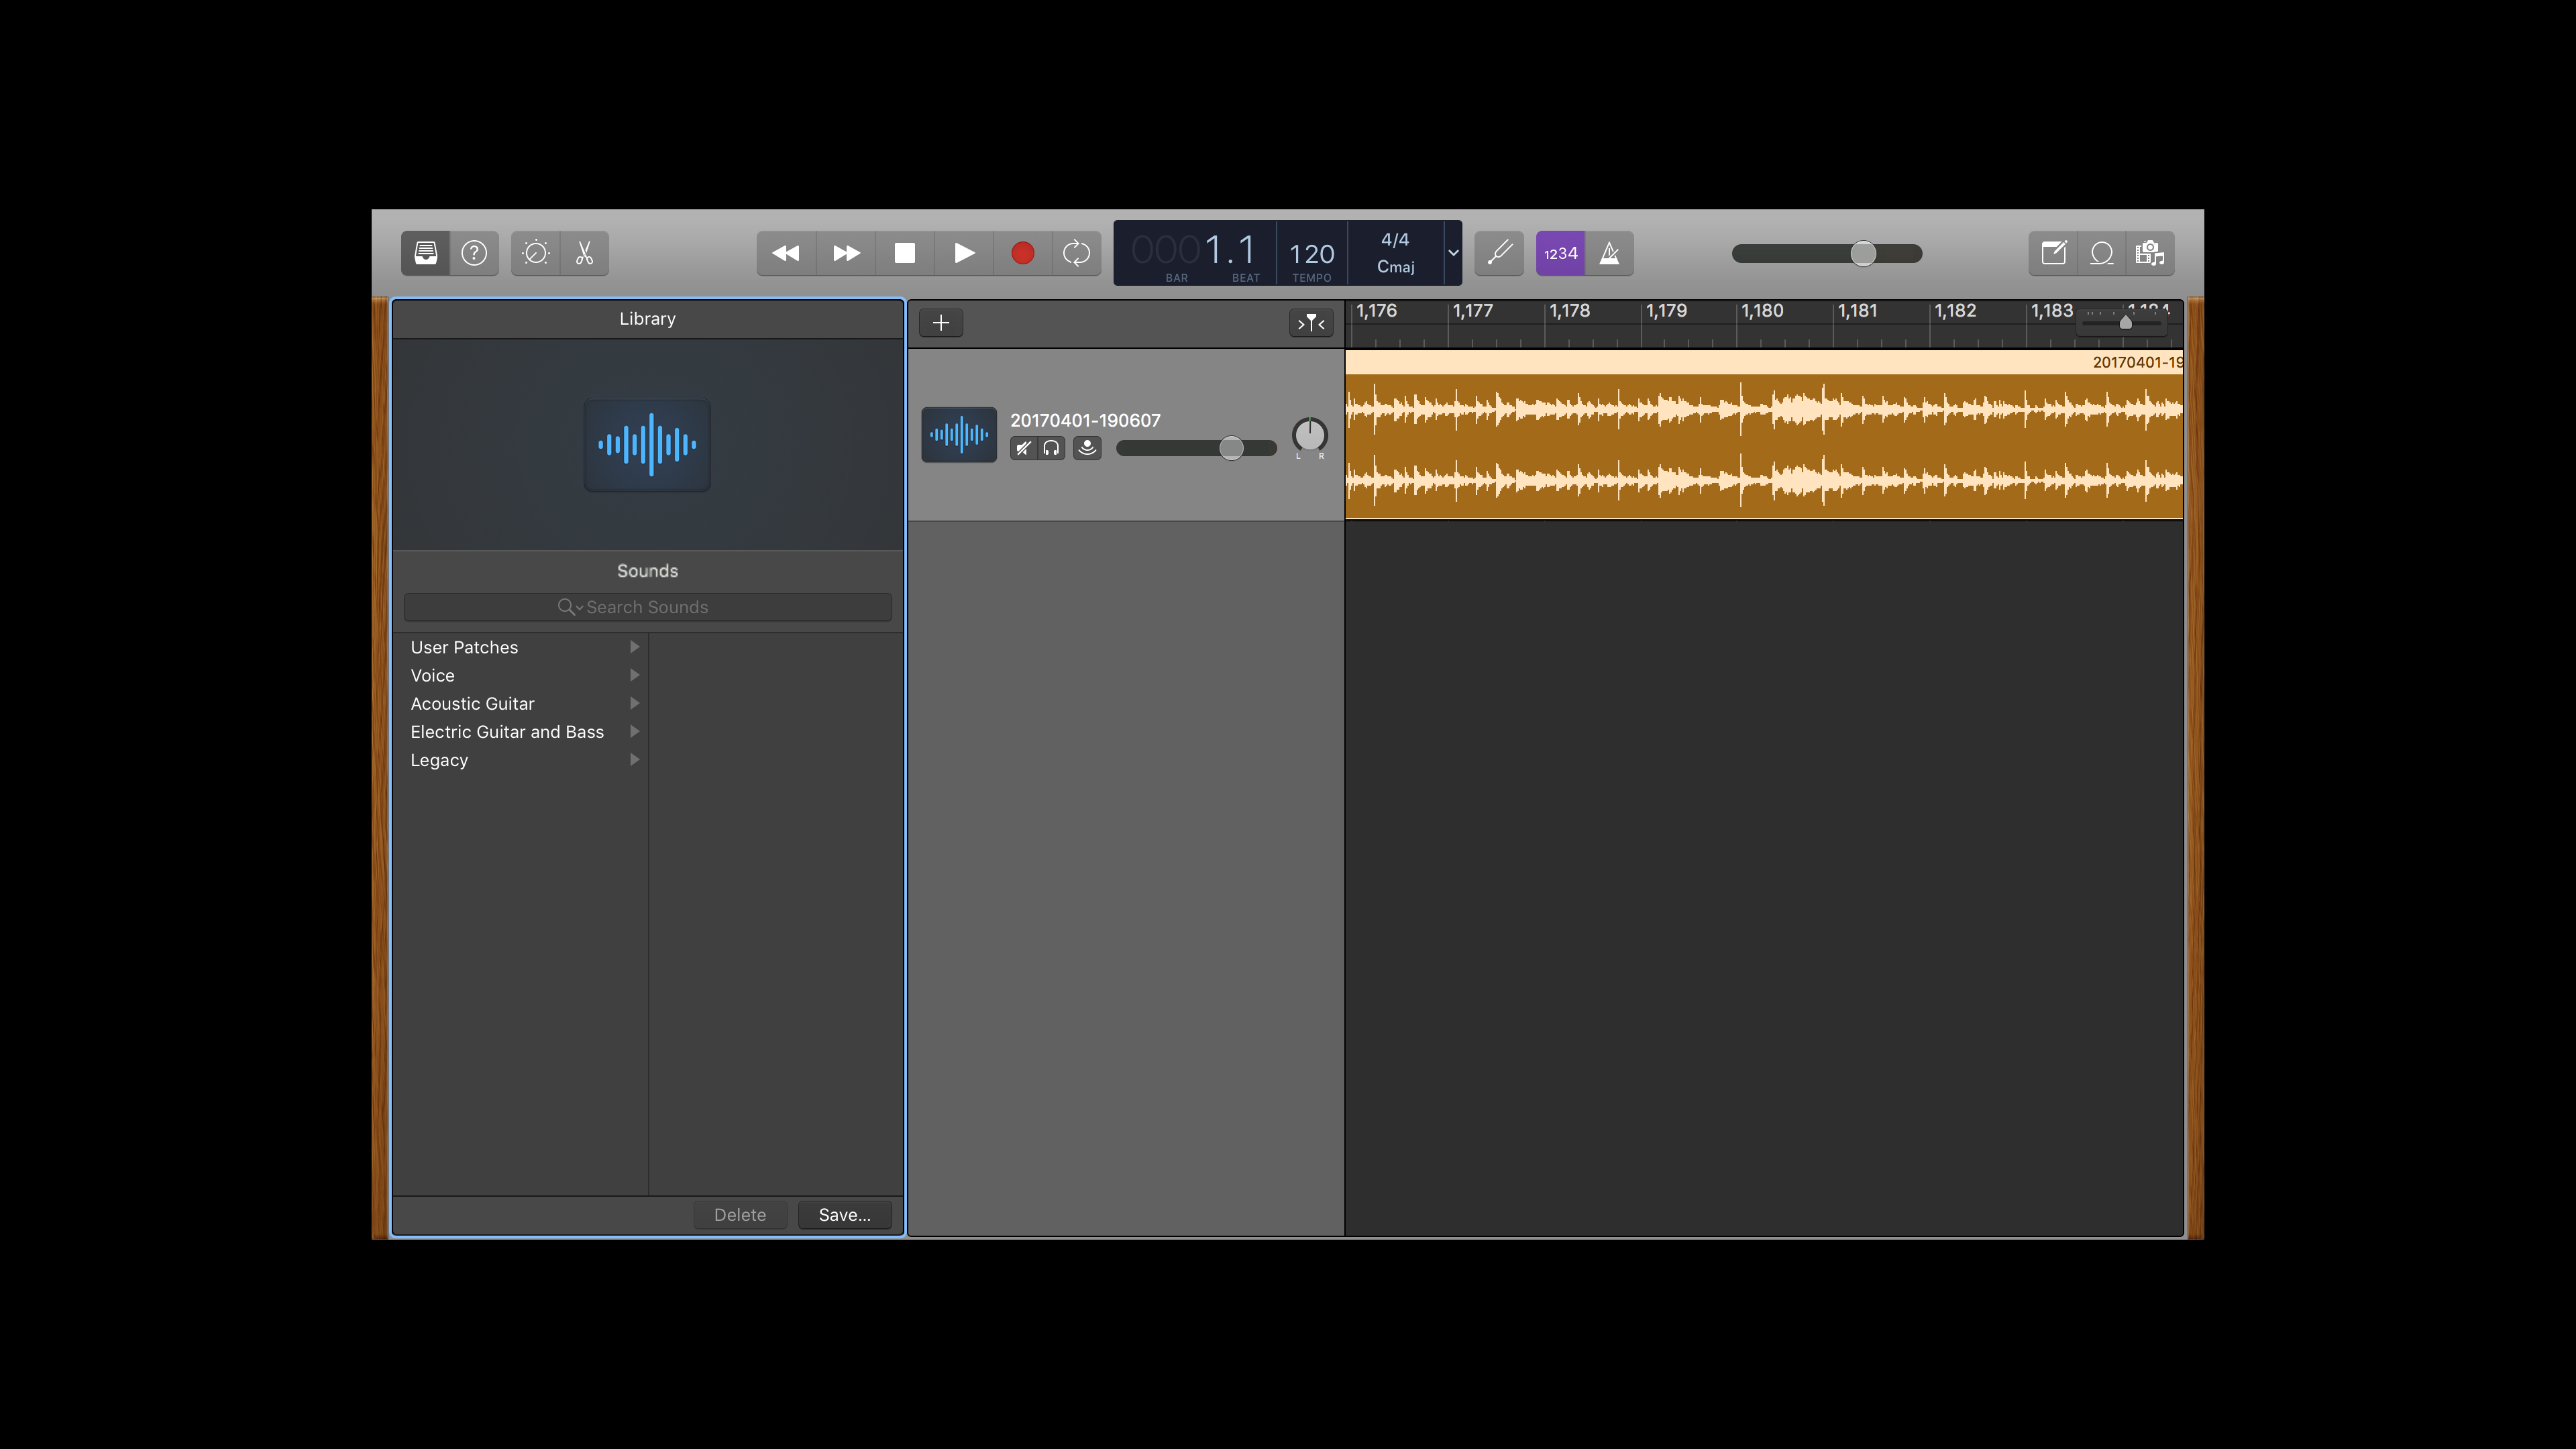Click the tuner fork icon
Viewport: 2576px width, 1449px height.
(1499, 253)
